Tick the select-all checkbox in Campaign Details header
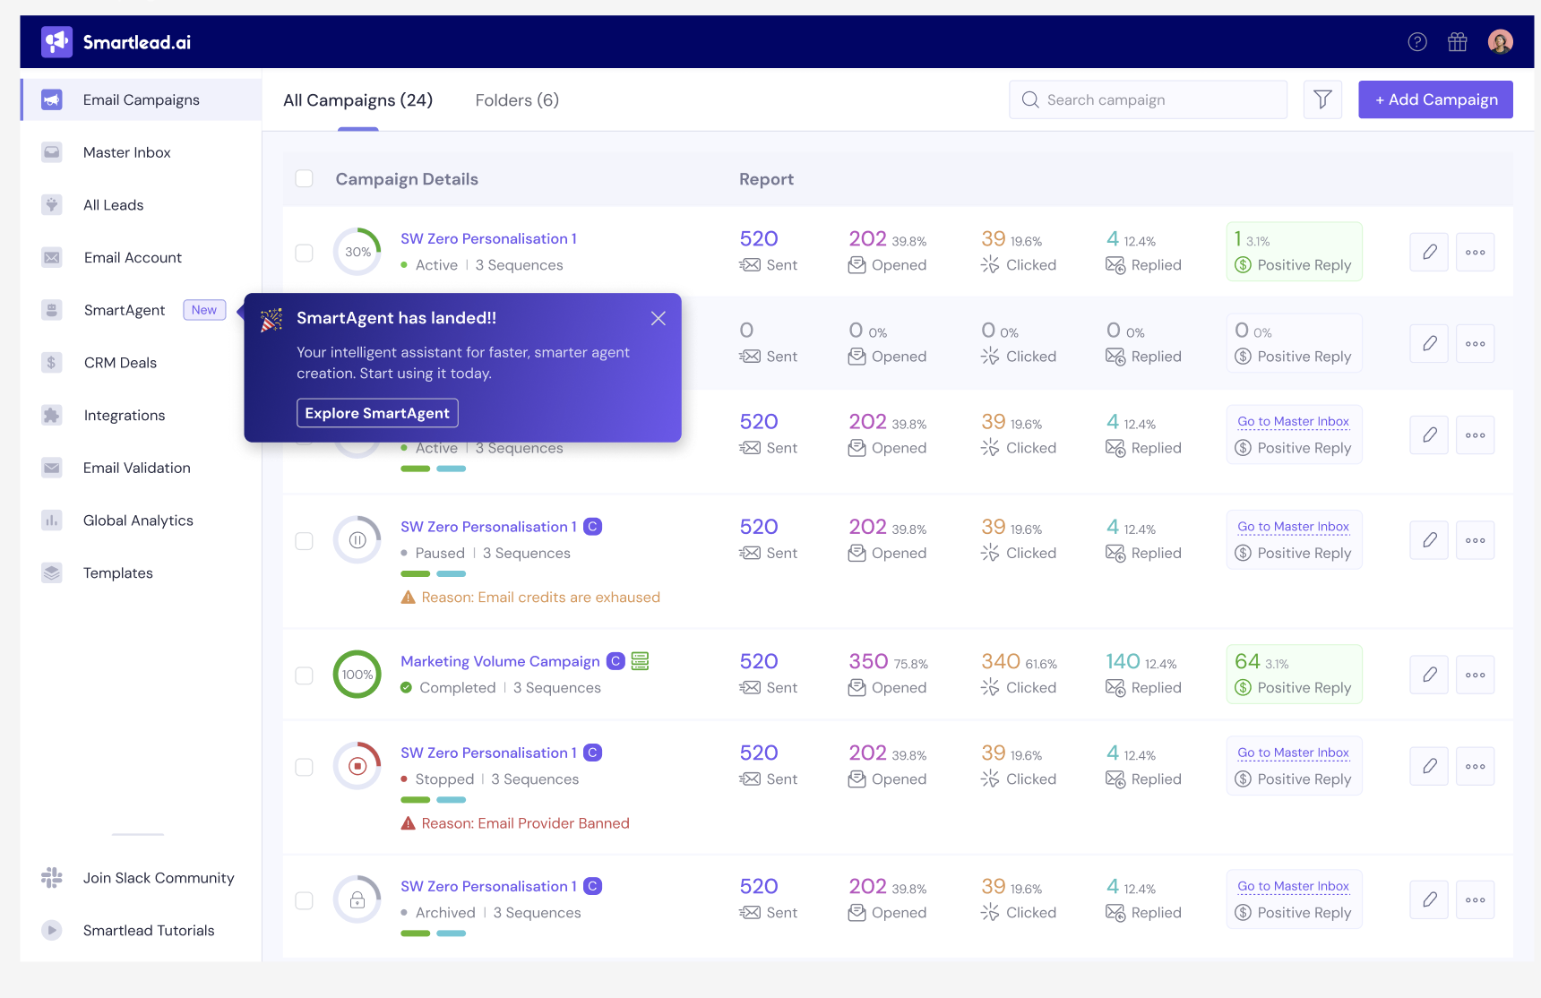 tap(305, 178)
